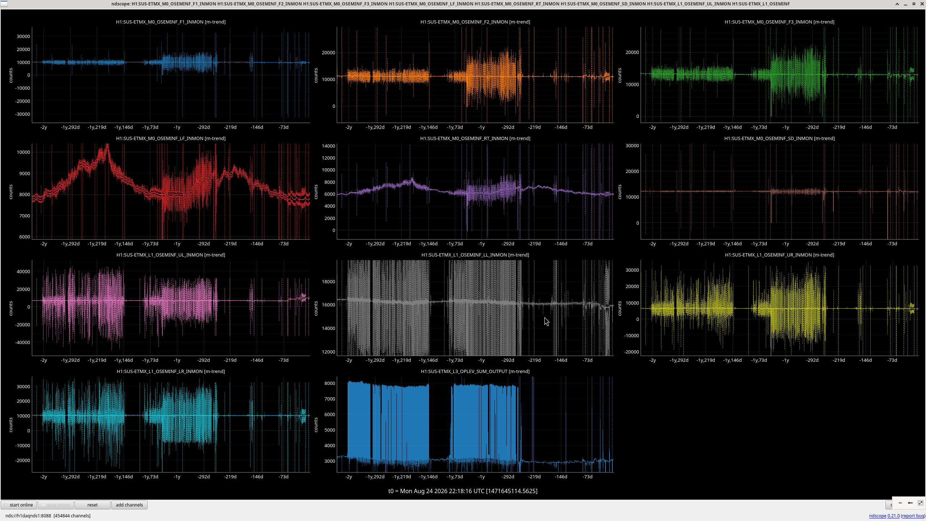Click the OPLEV_SUM_OUTPUT plot title
The width and height of the screenshot is (926, 521).
point(475,371)
